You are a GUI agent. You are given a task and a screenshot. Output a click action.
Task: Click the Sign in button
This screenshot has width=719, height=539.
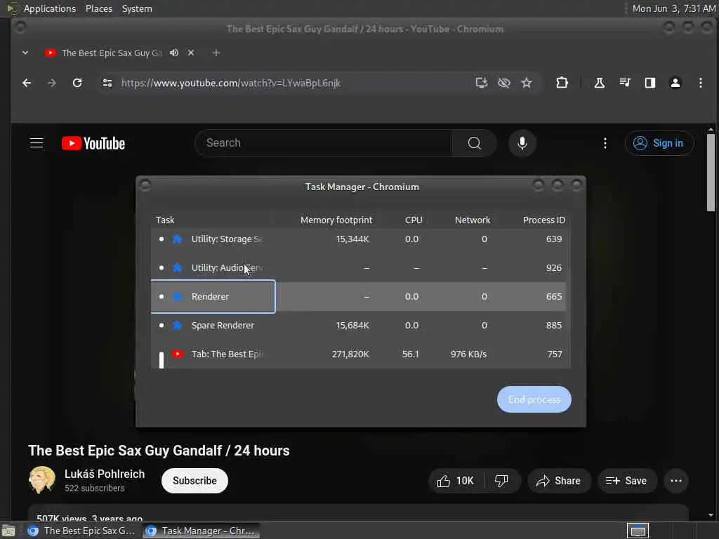(x=659, y=143)
